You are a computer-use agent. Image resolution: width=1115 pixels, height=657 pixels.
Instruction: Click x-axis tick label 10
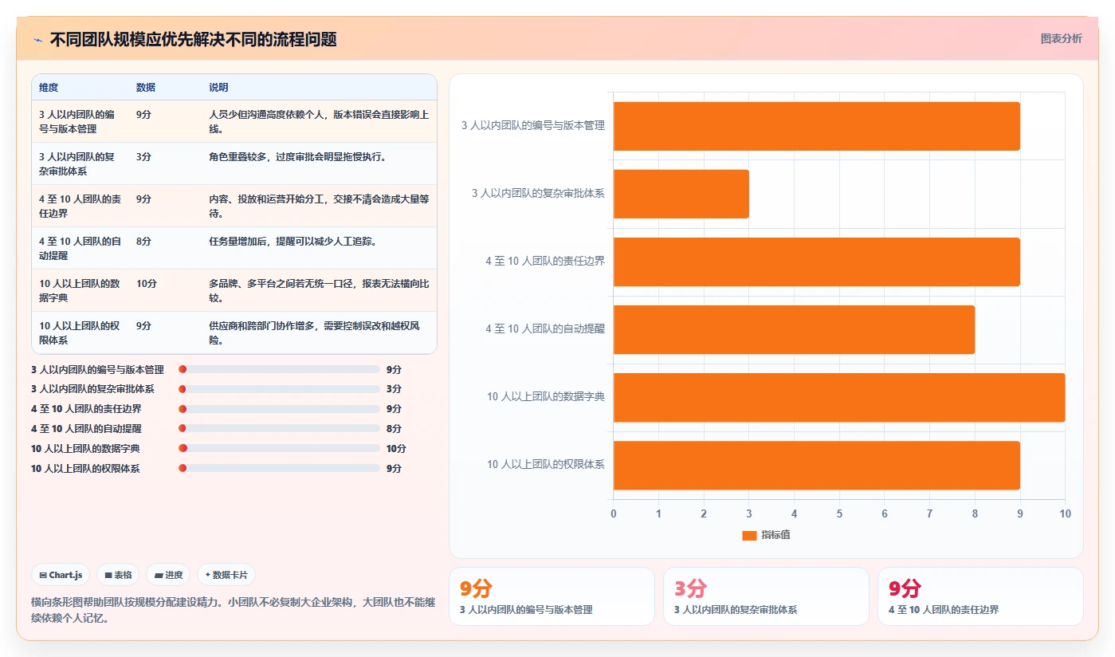[1065, 513]
